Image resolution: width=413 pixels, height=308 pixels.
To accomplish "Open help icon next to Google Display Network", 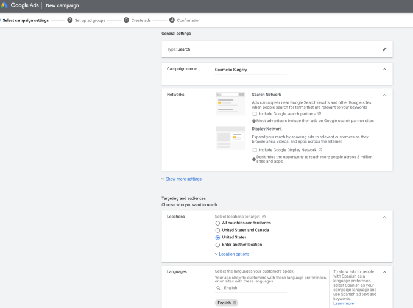I will (320, 149).
